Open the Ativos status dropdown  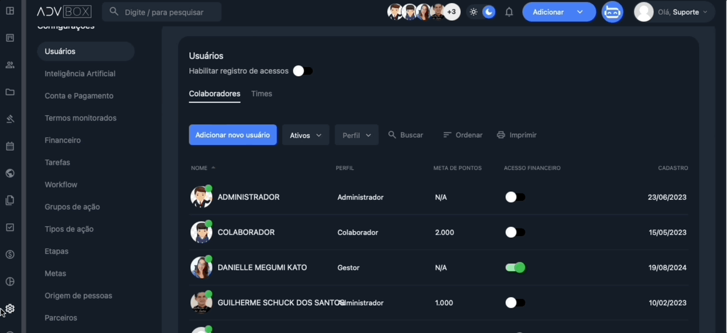(306, 135)
